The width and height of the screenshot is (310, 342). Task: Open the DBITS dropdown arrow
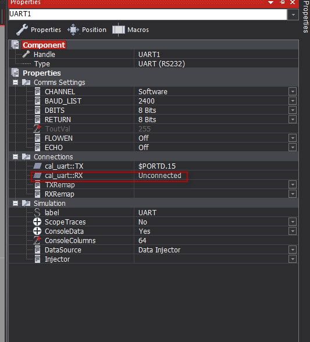(x=293, y=111)
